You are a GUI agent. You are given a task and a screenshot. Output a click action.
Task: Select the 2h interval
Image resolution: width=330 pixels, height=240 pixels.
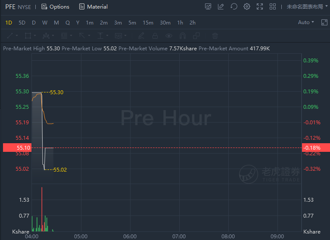point(193,23)
